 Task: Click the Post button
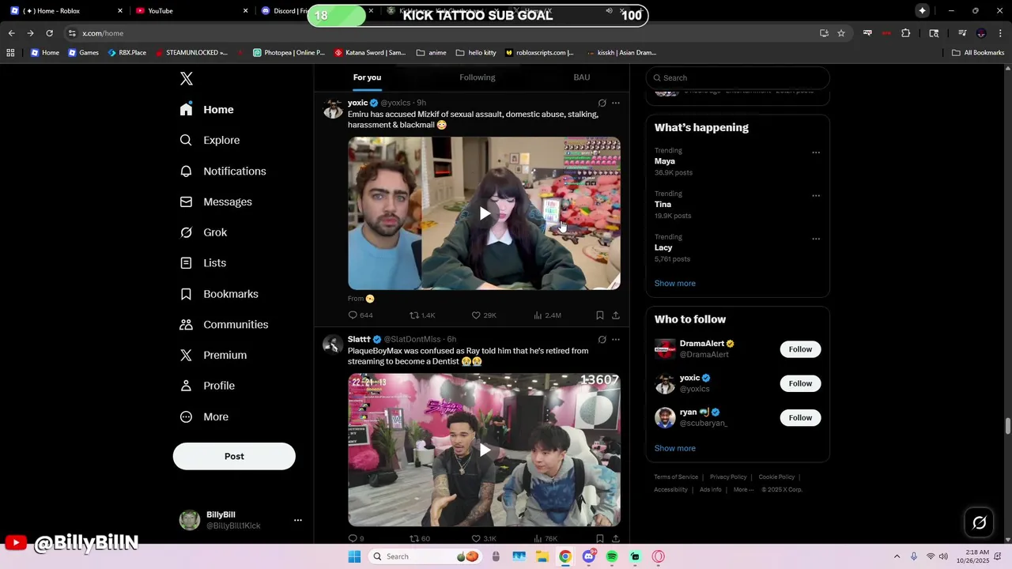[234, 456]
